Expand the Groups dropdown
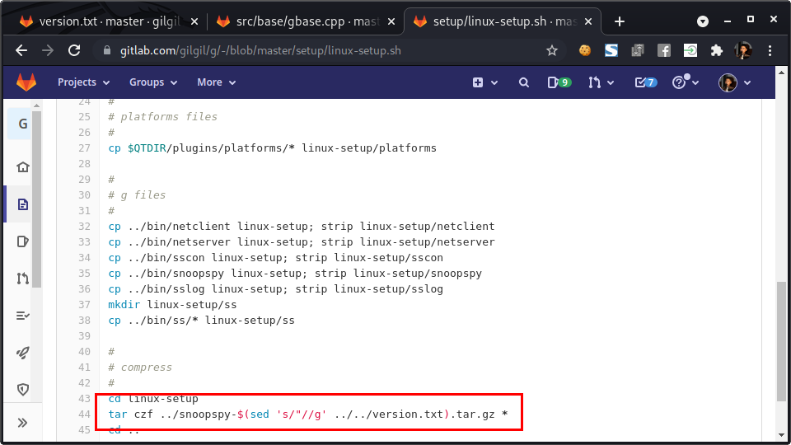The height and width of the screenshot is (445, 791). coord(152,82)
